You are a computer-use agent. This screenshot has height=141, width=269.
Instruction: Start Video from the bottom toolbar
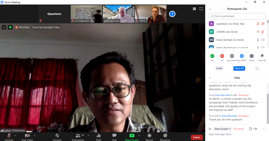point(27,137)
